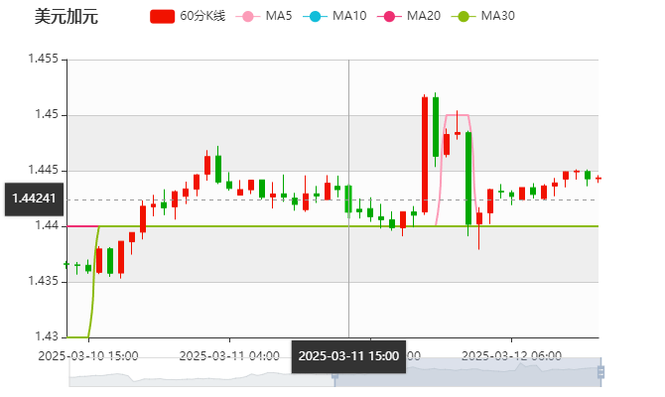Viewport: 665px width, 397px height.
Task: Click the 2025-03-11 15:00 crosshair time tag
Action: [x=348, y=356]
